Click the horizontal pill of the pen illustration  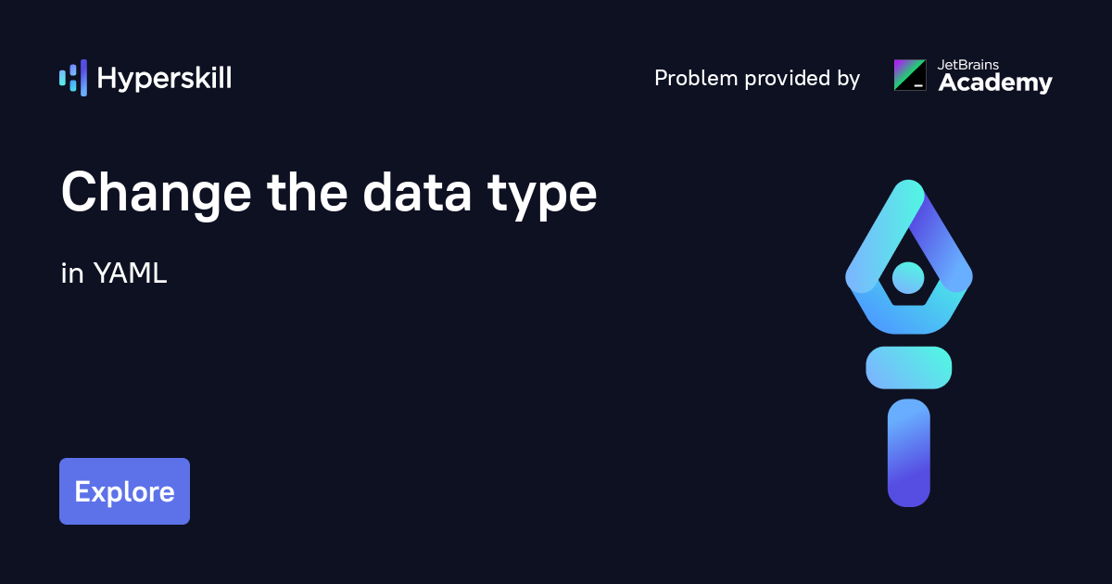[908, 367]
